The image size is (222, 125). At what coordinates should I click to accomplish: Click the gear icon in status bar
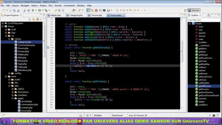[87, 115]
